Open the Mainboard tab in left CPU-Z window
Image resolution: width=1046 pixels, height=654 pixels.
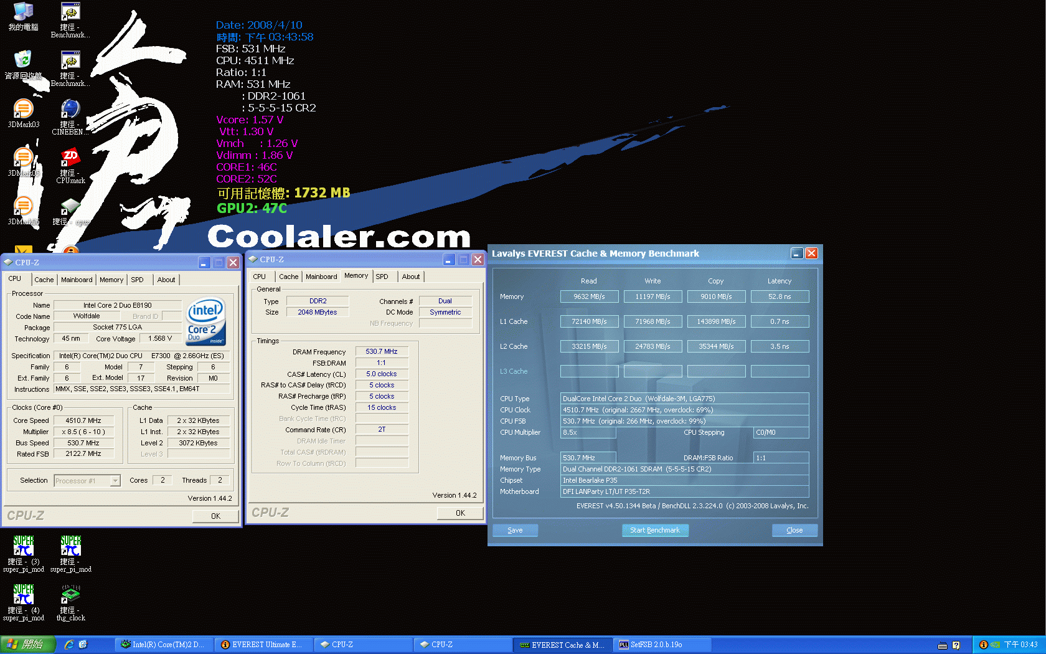click(x=77, y=280)
